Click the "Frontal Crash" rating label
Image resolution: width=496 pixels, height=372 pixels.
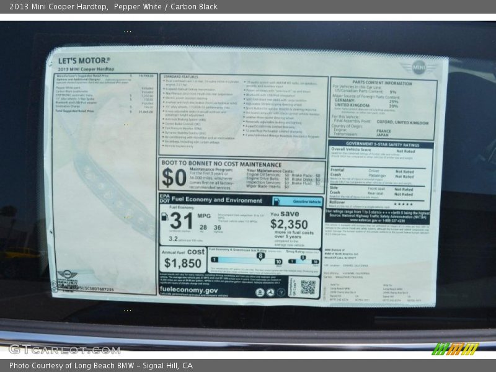point(337,172)
